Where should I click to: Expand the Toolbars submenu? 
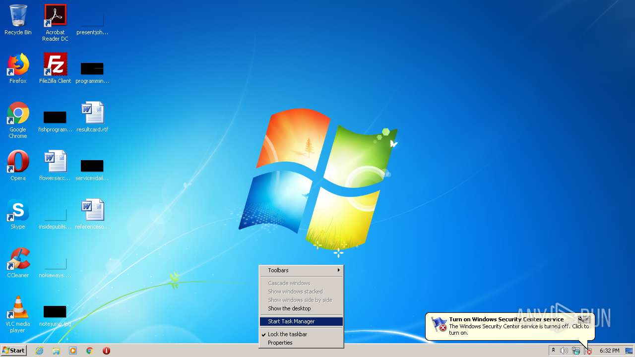(301, 270)
